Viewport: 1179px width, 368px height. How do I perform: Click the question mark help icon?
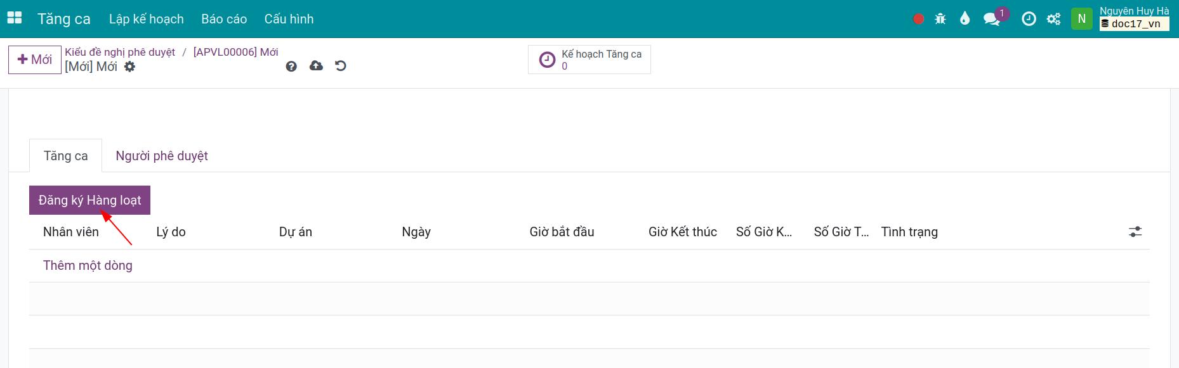[291, 66]
